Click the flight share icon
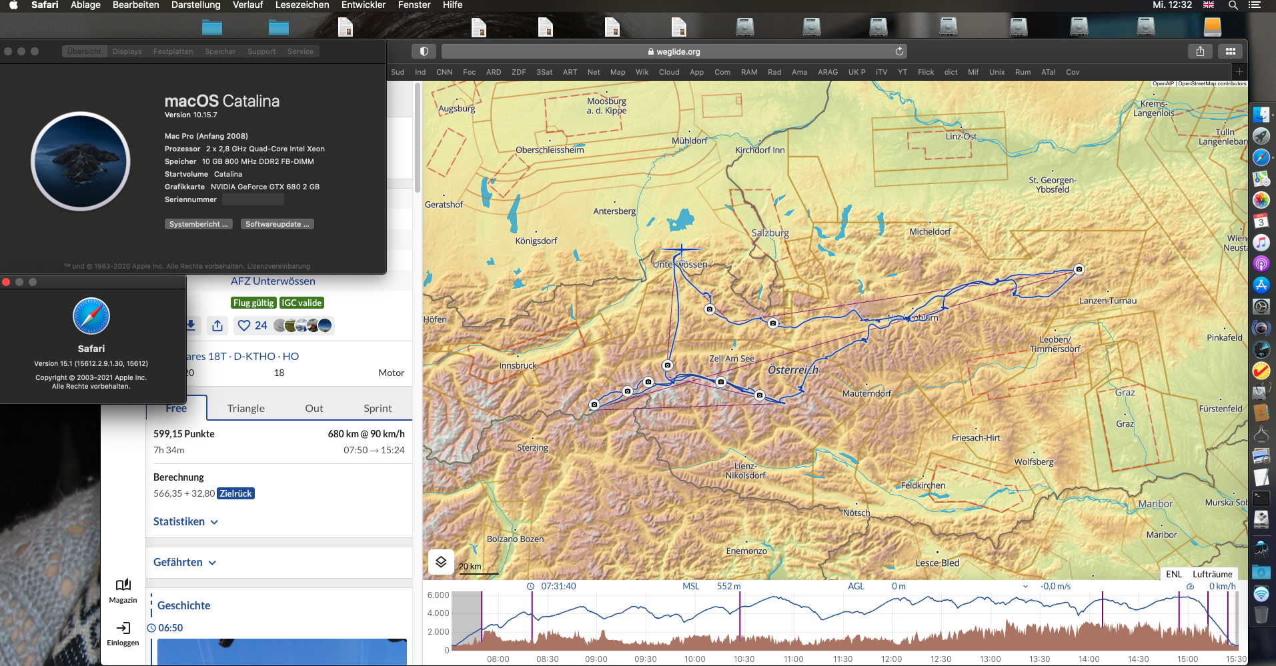Viewport: 1276px width, 666px height. click(x=217, y=325)
